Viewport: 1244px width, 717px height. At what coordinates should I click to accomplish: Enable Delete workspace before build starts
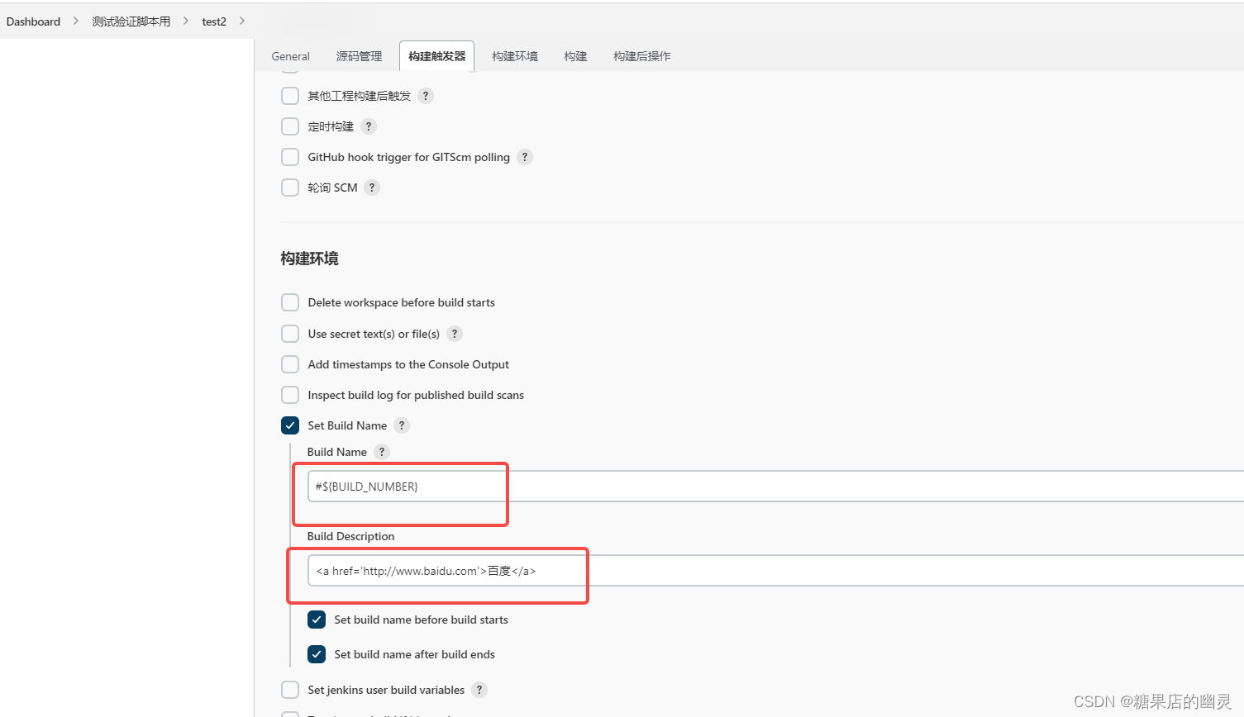pyautogui.click(x=290, y=302)
